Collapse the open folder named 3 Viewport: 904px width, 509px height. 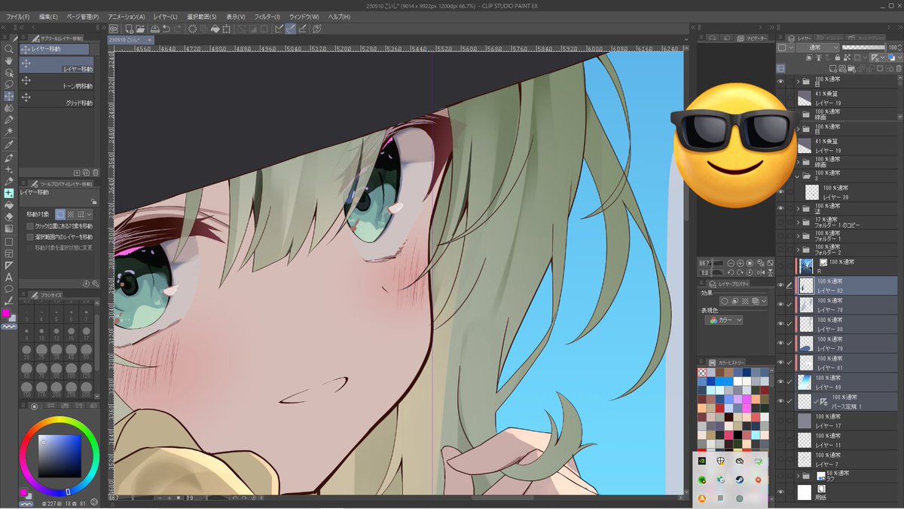799,176
